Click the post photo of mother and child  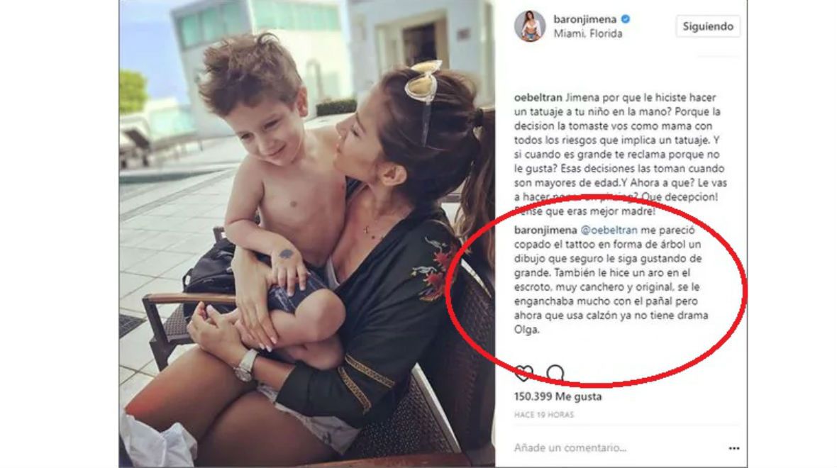(x=307, y=234)
